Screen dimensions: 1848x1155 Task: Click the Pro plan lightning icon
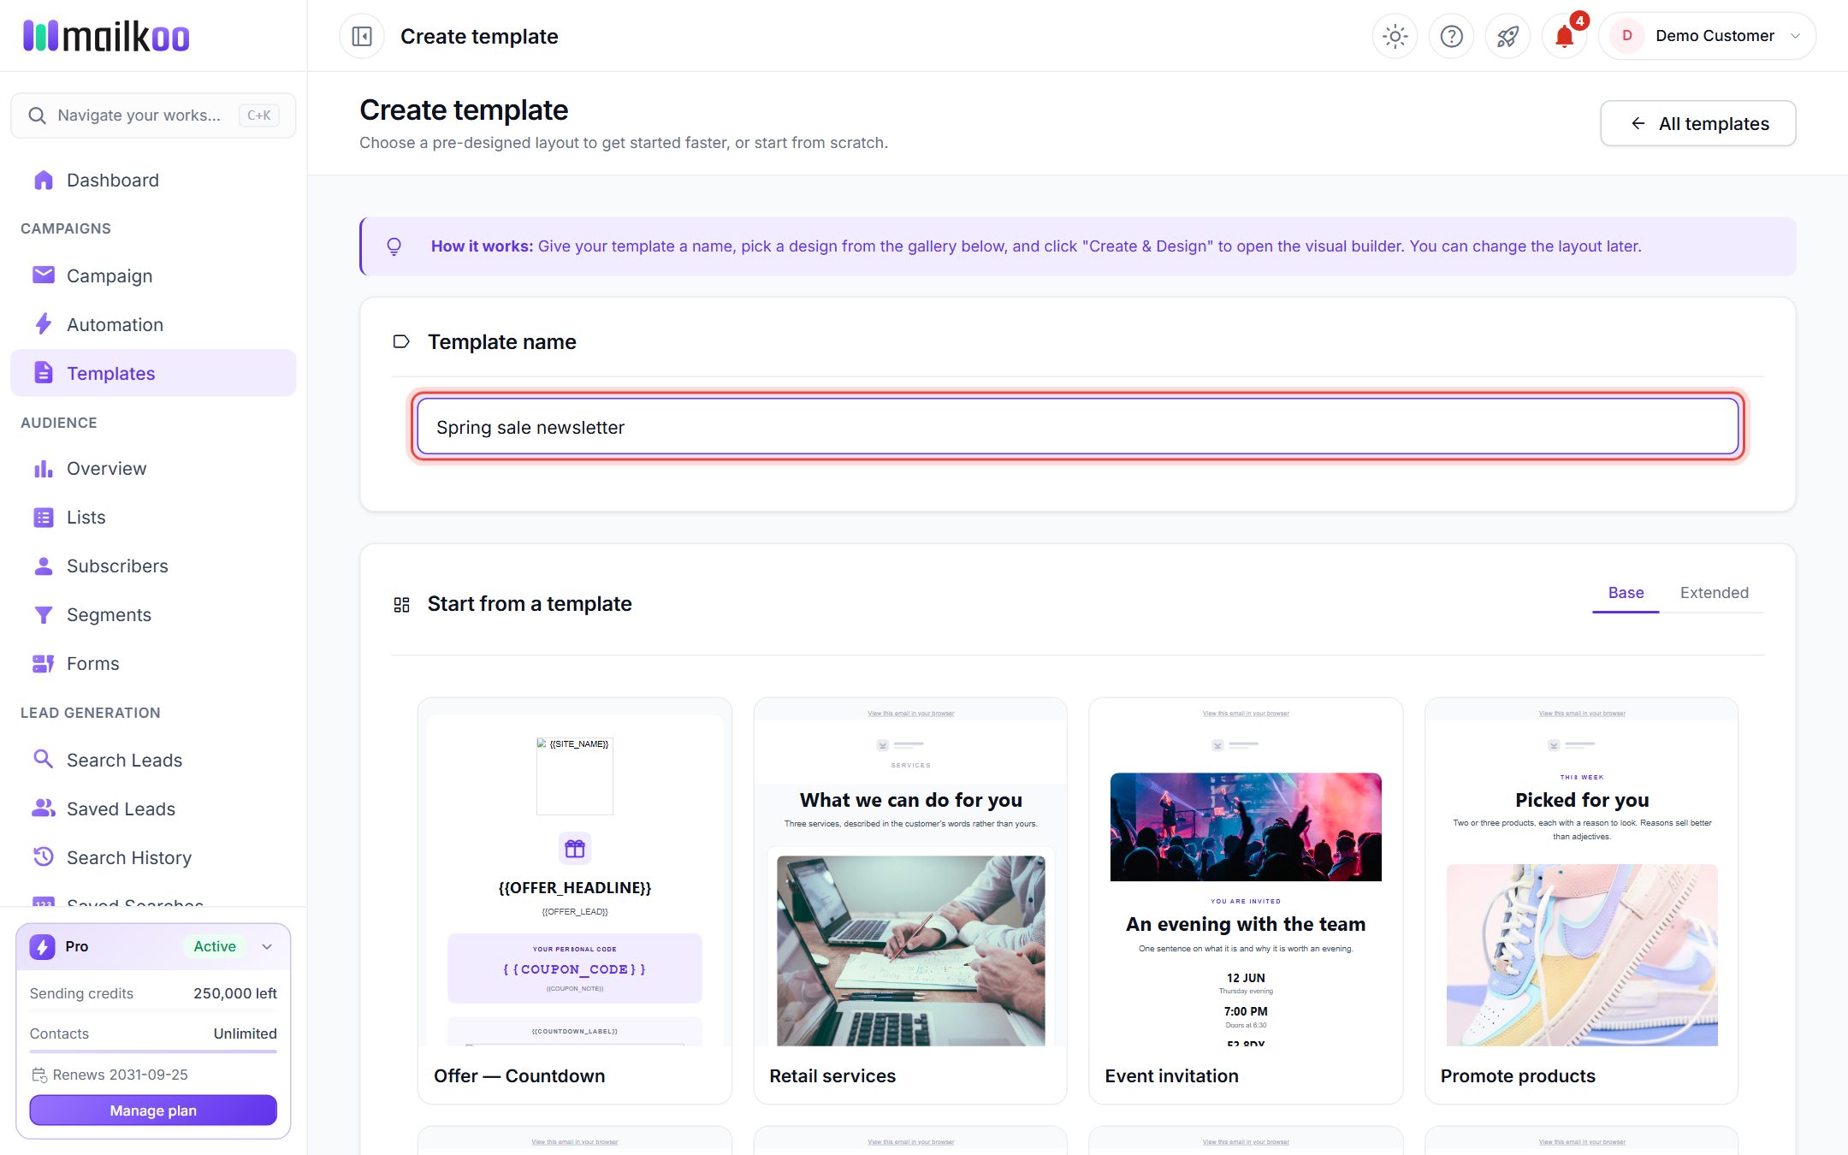pos(42,946)
